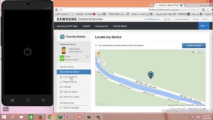Image resolution: width=213 pixels, height=120 pixels.
Task: Click the Chrome icon in the taskbar
Action: click(x=50, y=117)
